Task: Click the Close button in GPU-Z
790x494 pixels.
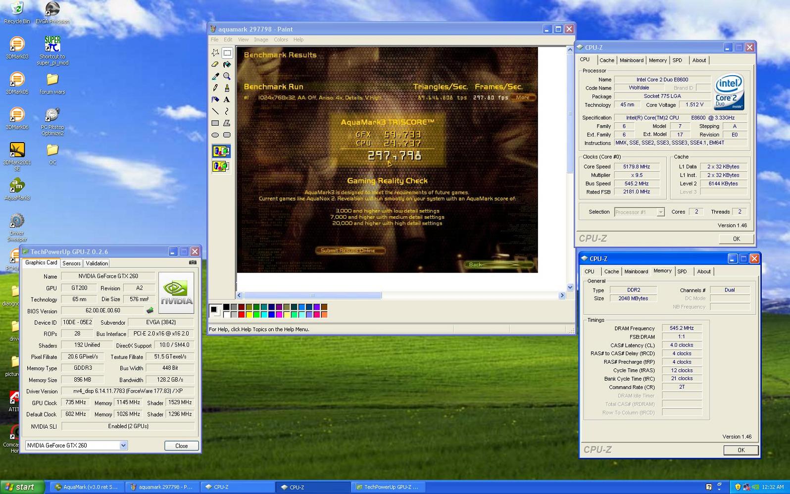Action: [182, 446]
